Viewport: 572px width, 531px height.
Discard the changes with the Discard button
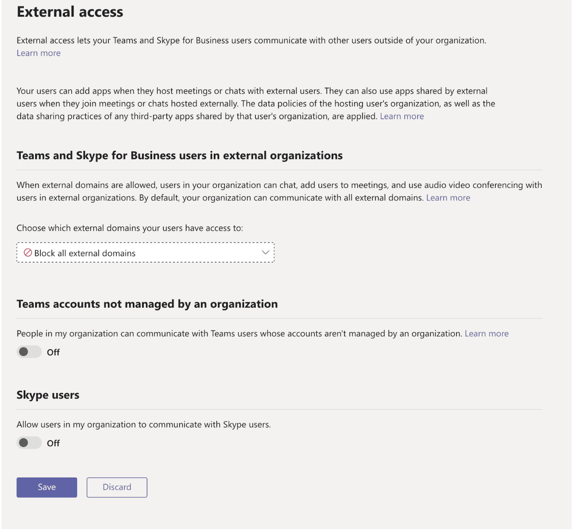coord(117,487)
